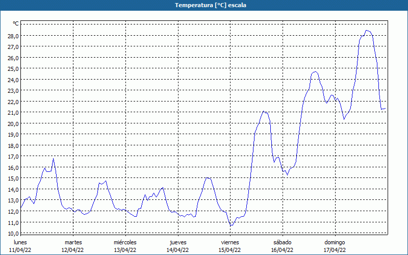Image resolution: width=408 pixels, height=255 pixels.
Task: Click the 13,0 axis tick label
Action: tap(14, 200)
